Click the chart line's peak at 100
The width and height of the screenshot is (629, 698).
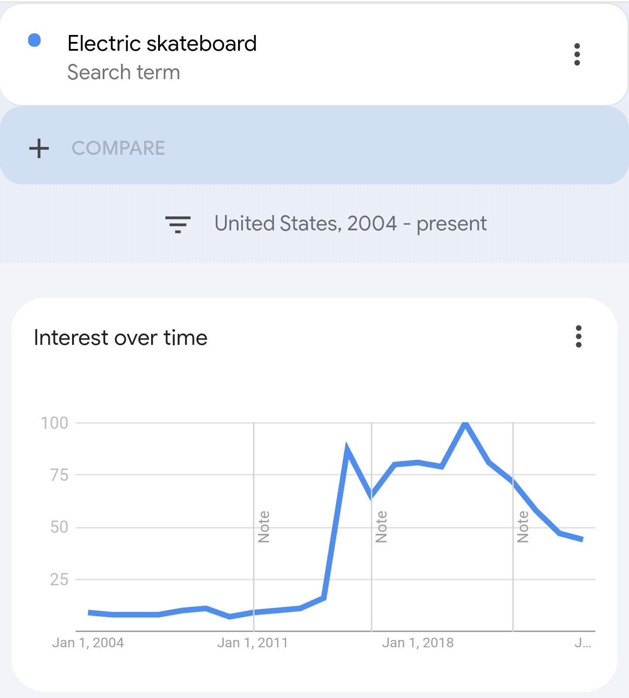tap(465, 424)
